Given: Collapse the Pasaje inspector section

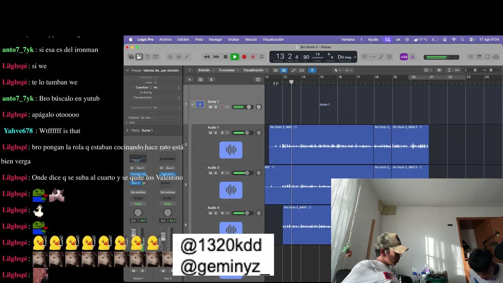Looking at the screenshot, I should [x=127, y=70].
